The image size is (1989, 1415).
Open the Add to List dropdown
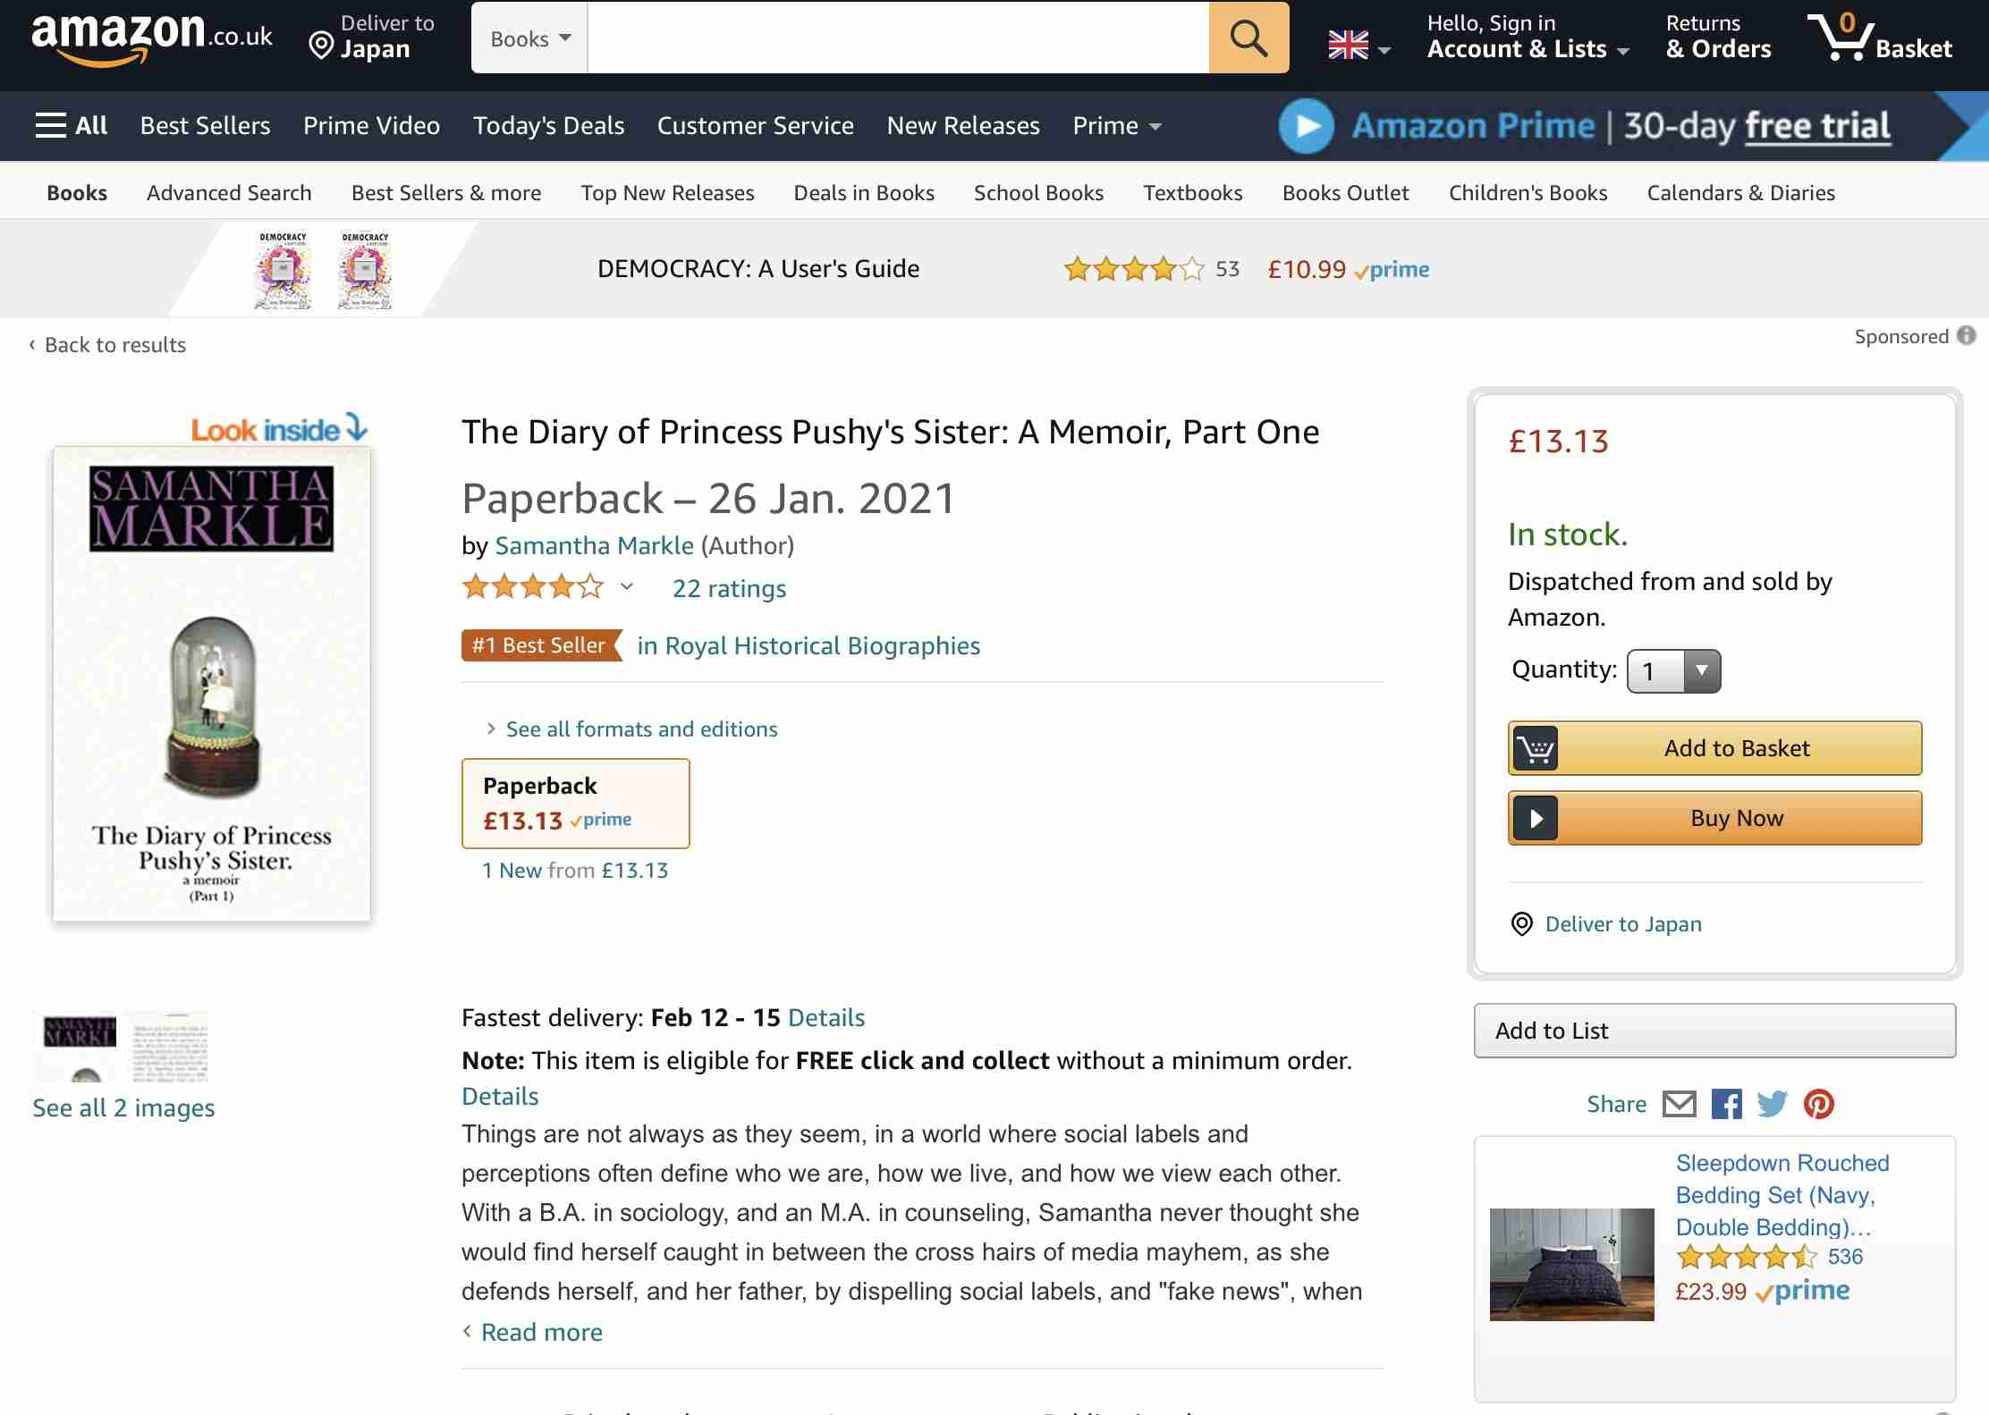tap(1714, 1031)
